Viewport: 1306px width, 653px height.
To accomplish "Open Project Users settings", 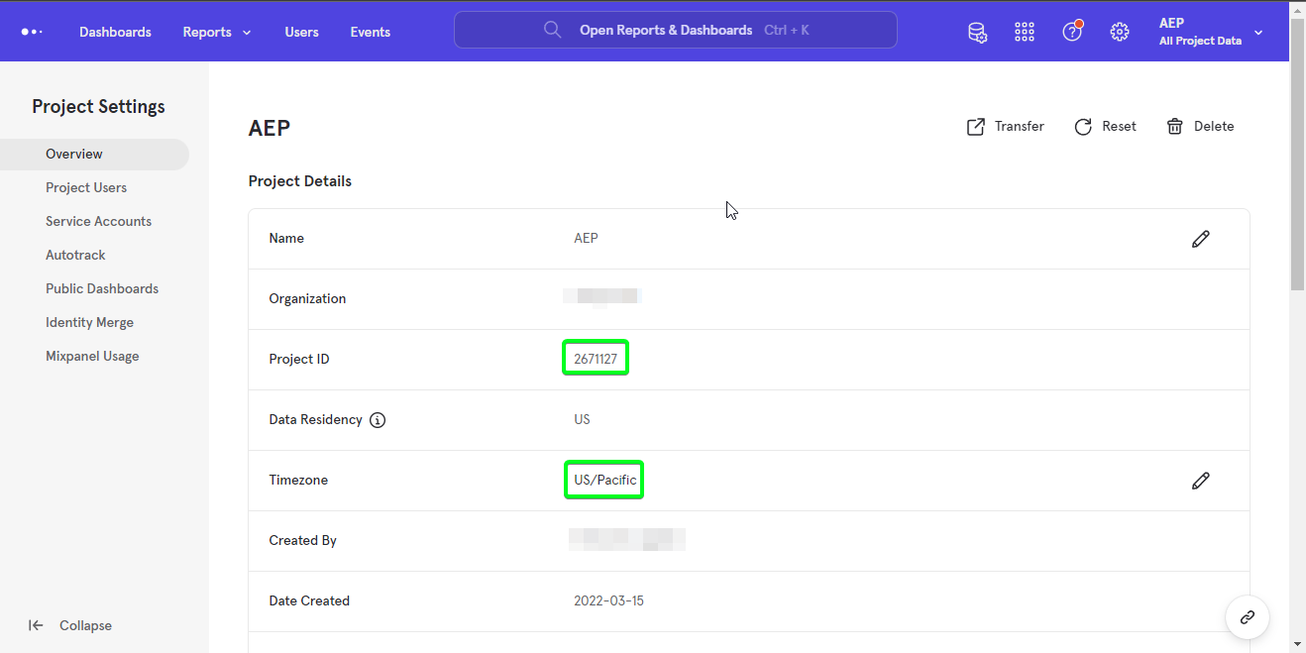I will (86, 188).
